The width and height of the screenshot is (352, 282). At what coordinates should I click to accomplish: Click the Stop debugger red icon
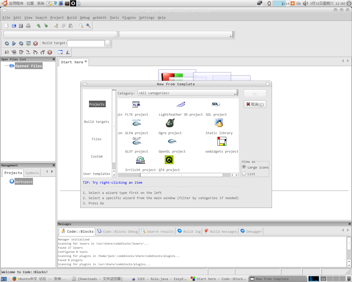coord(50,52)
